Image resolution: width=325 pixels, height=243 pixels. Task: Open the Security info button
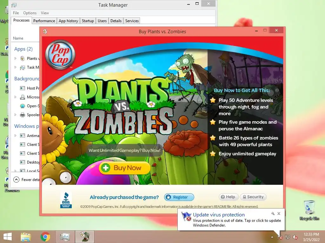pyautogui.click(x=253, y=197)
